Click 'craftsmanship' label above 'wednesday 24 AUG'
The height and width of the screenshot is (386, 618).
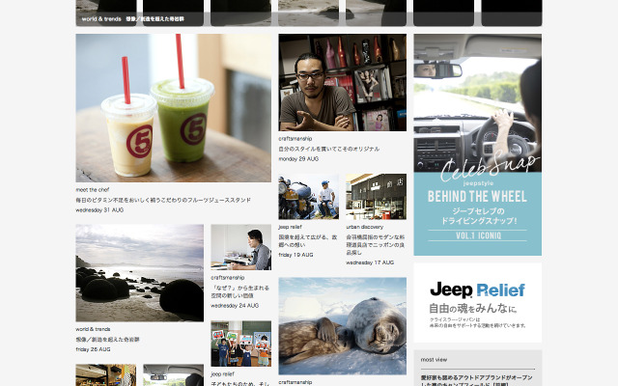tap(228, 278)
